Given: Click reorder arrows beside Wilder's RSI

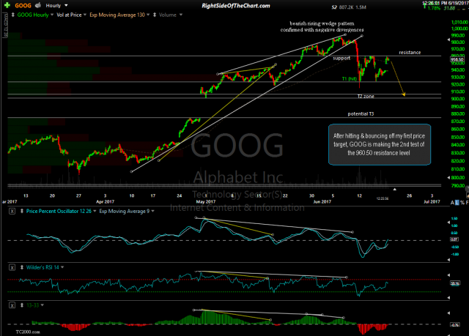Looking at the screenshot, I should [x=22, y=267].
